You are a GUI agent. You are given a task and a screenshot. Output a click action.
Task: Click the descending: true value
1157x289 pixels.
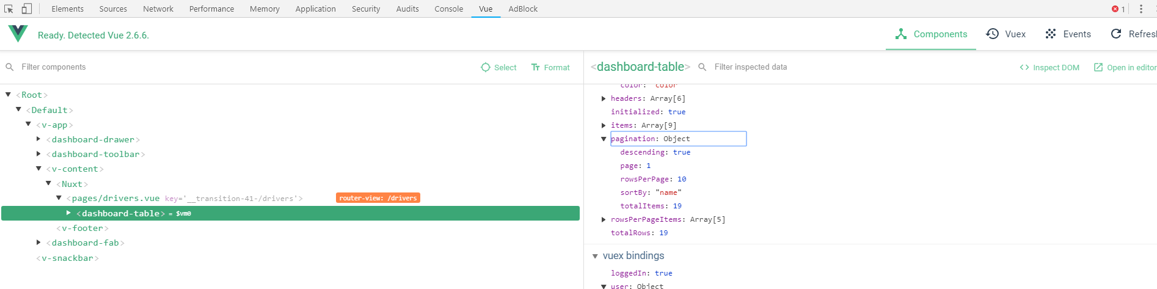click(x=682, y=152)
